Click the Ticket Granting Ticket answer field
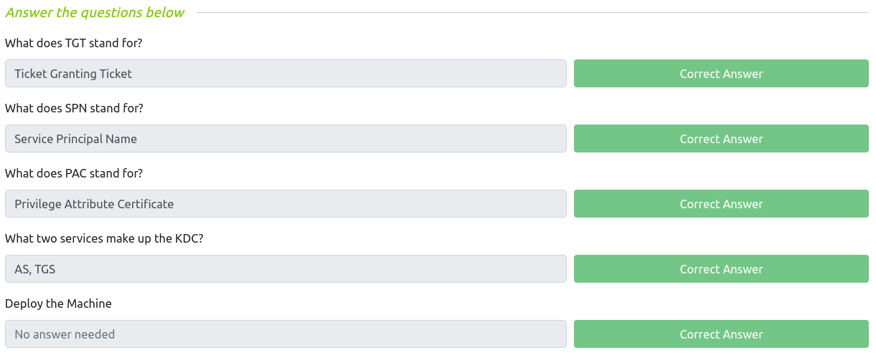Image resolution: width=876 pixels, height=355 pixels. pos(286,74)
